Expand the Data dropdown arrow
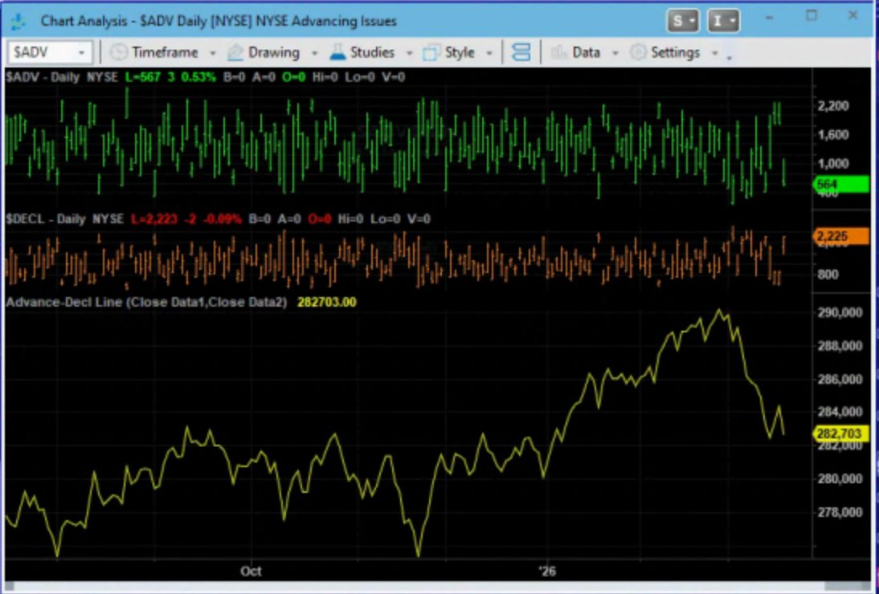The width and height of the screenshot is (879, 594). pyautogui.click(x=615, y=54)
